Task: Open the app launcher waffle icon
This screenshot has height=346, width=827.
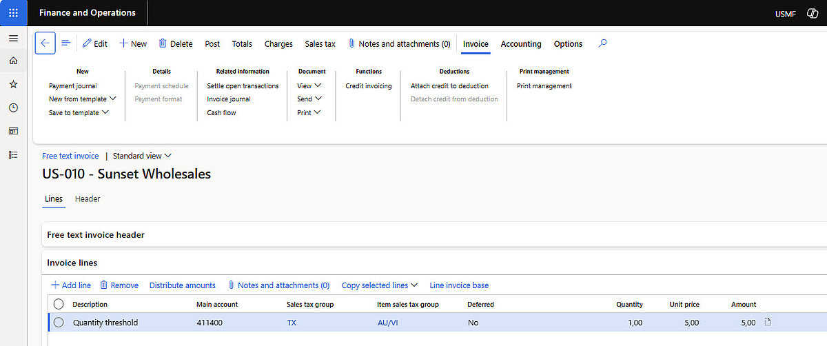Action: (13, 13)
